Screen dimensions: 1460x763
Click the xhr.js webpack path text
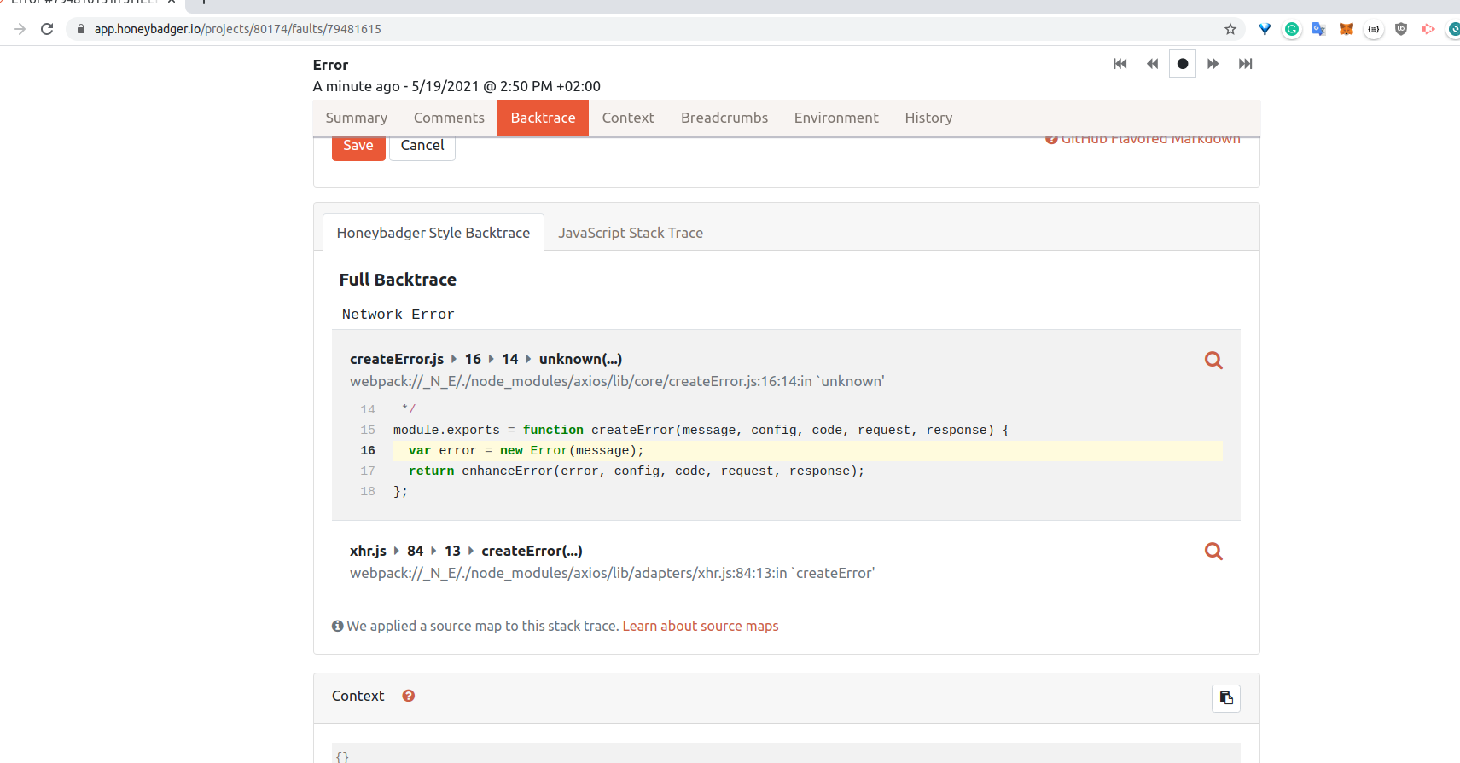coord(613,573)
